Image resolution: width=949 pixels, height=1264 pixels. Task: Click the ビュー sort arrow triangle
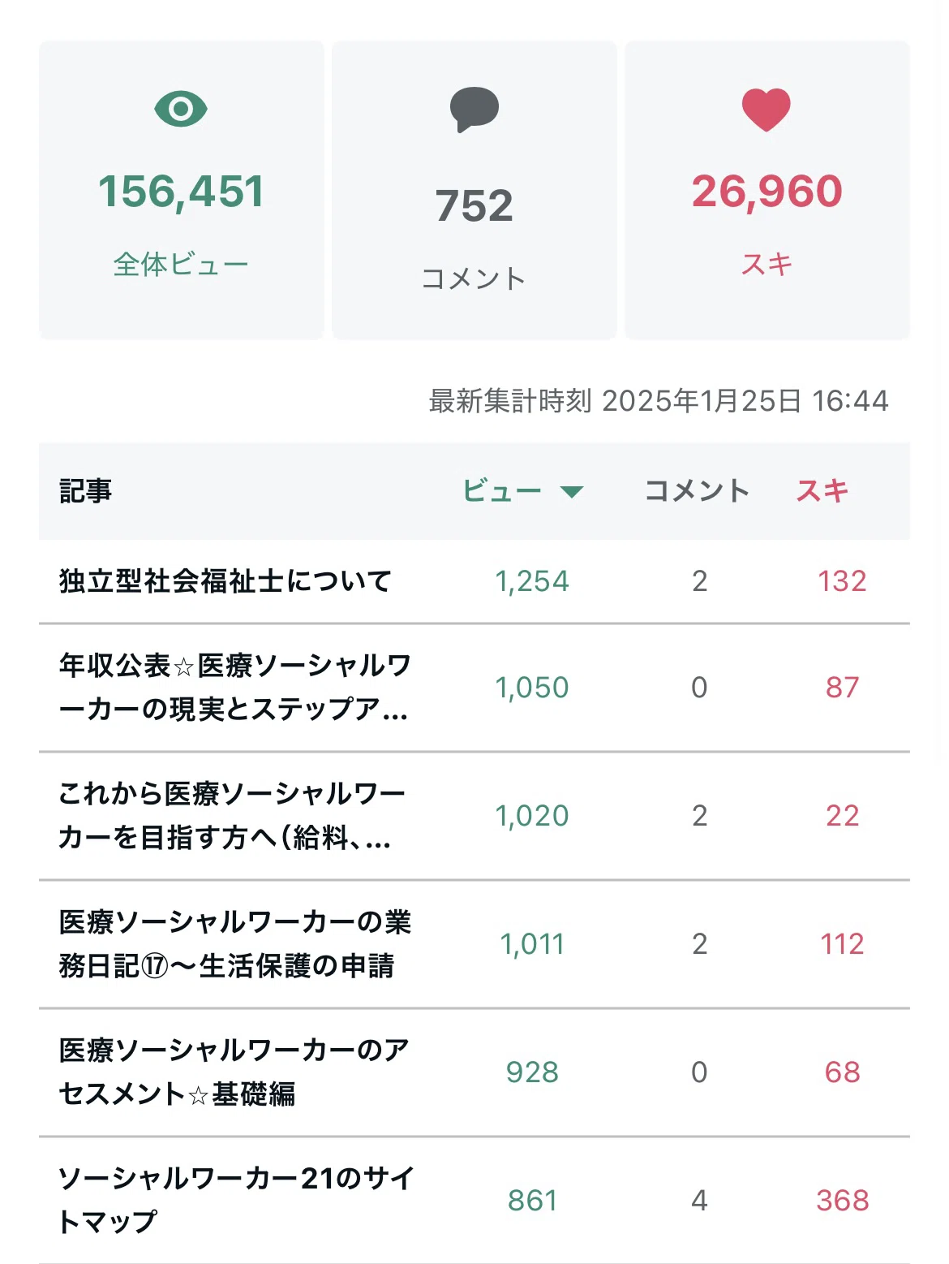tap(572, 492)
